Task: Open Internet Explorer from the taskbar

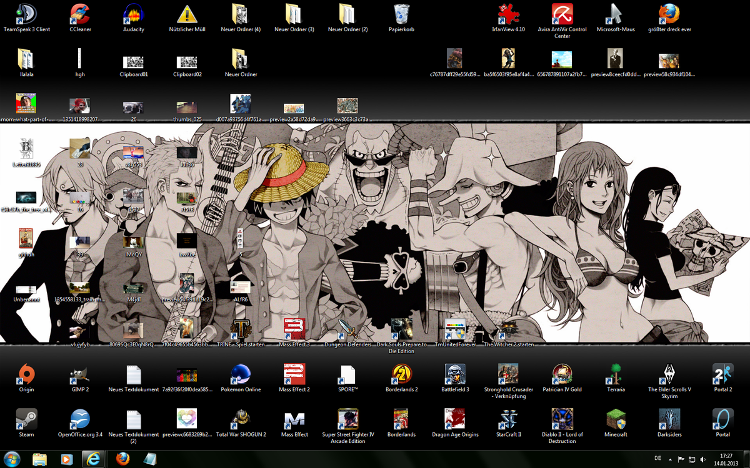Action: click(x=95, y=459)
